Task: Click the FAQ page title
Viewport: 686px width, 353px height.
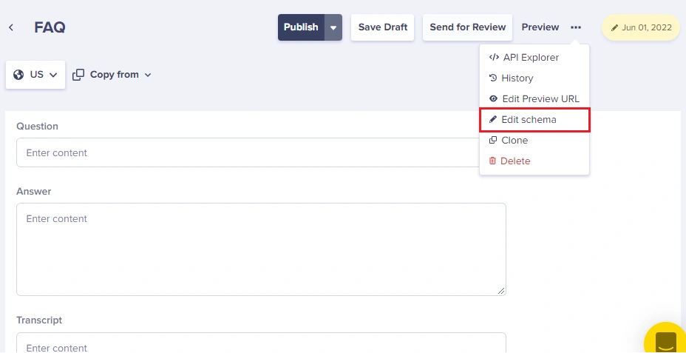Action: (x=50, y=27)
